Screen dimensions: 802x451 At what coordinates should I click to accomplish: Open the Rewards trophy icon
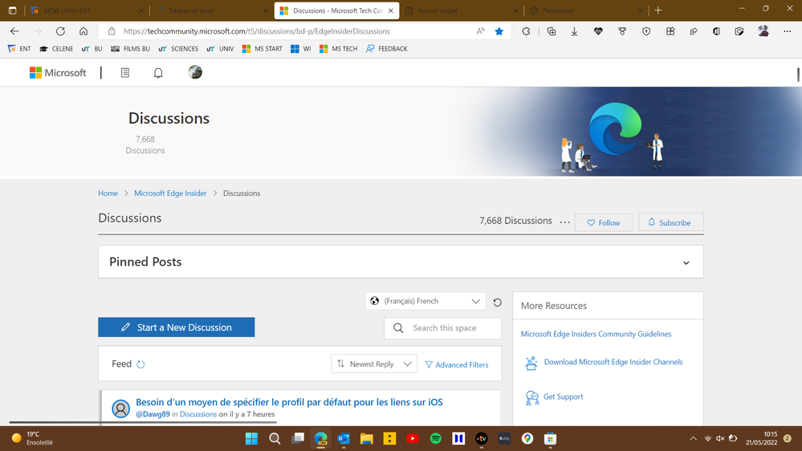coord(622,31)
